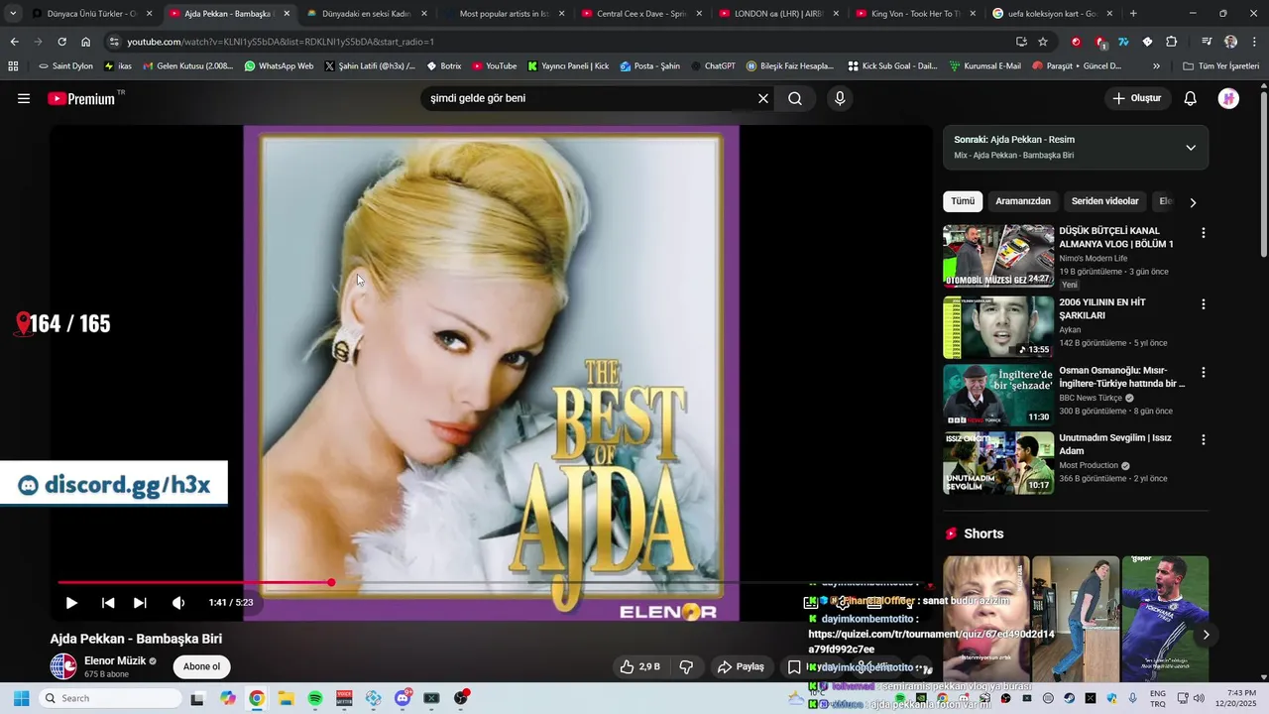The height and width of the screenshot is (714, 1269).
Task: Open the Chrome extensions puzzle icon
Action: (x=1171, y=42)
